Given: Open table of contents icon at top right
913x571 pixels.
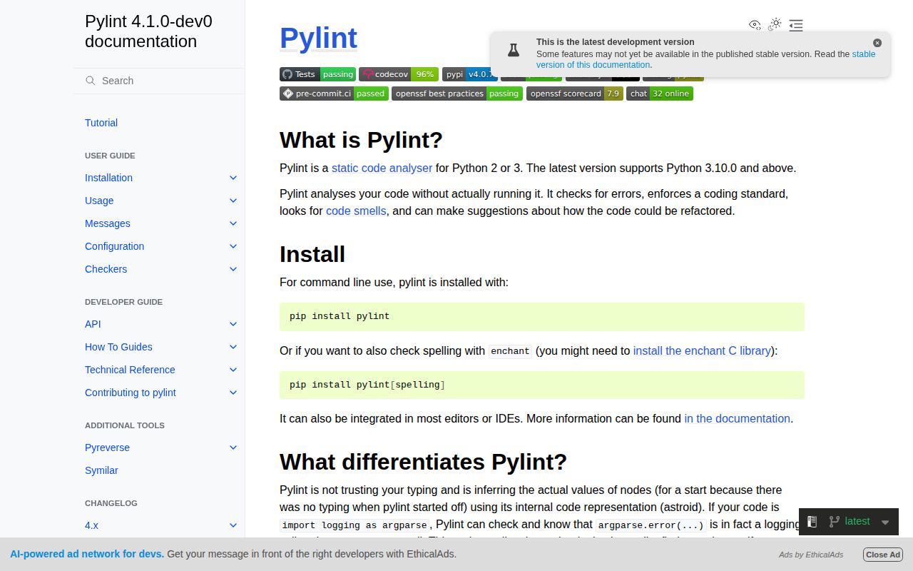Looking at the screenshot, I should 796,25.
